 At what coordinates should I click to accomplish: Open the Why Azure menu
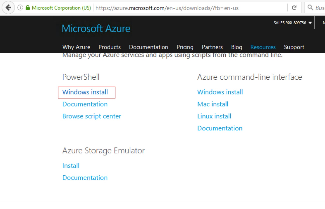pyautogui.click(x=76, y=47)
